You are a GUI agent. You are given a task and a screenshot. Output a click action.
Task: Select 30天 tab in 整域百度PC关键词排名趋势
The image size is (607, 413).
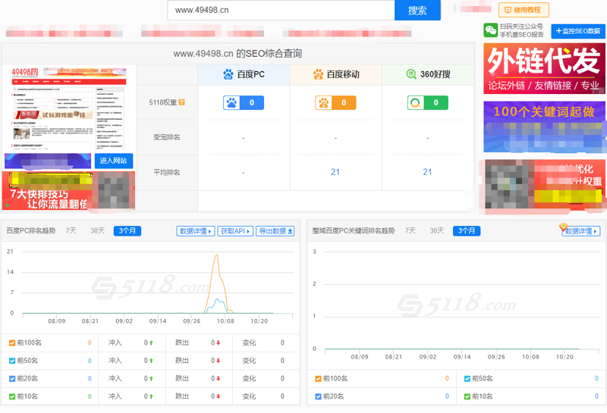coord(437,231)
